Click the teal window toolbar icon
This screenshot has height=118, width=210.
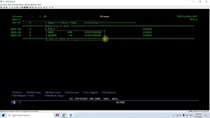coord(30,8)
